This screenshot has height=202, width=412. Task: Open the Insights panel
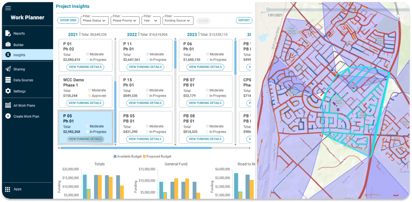pos(20,55)
